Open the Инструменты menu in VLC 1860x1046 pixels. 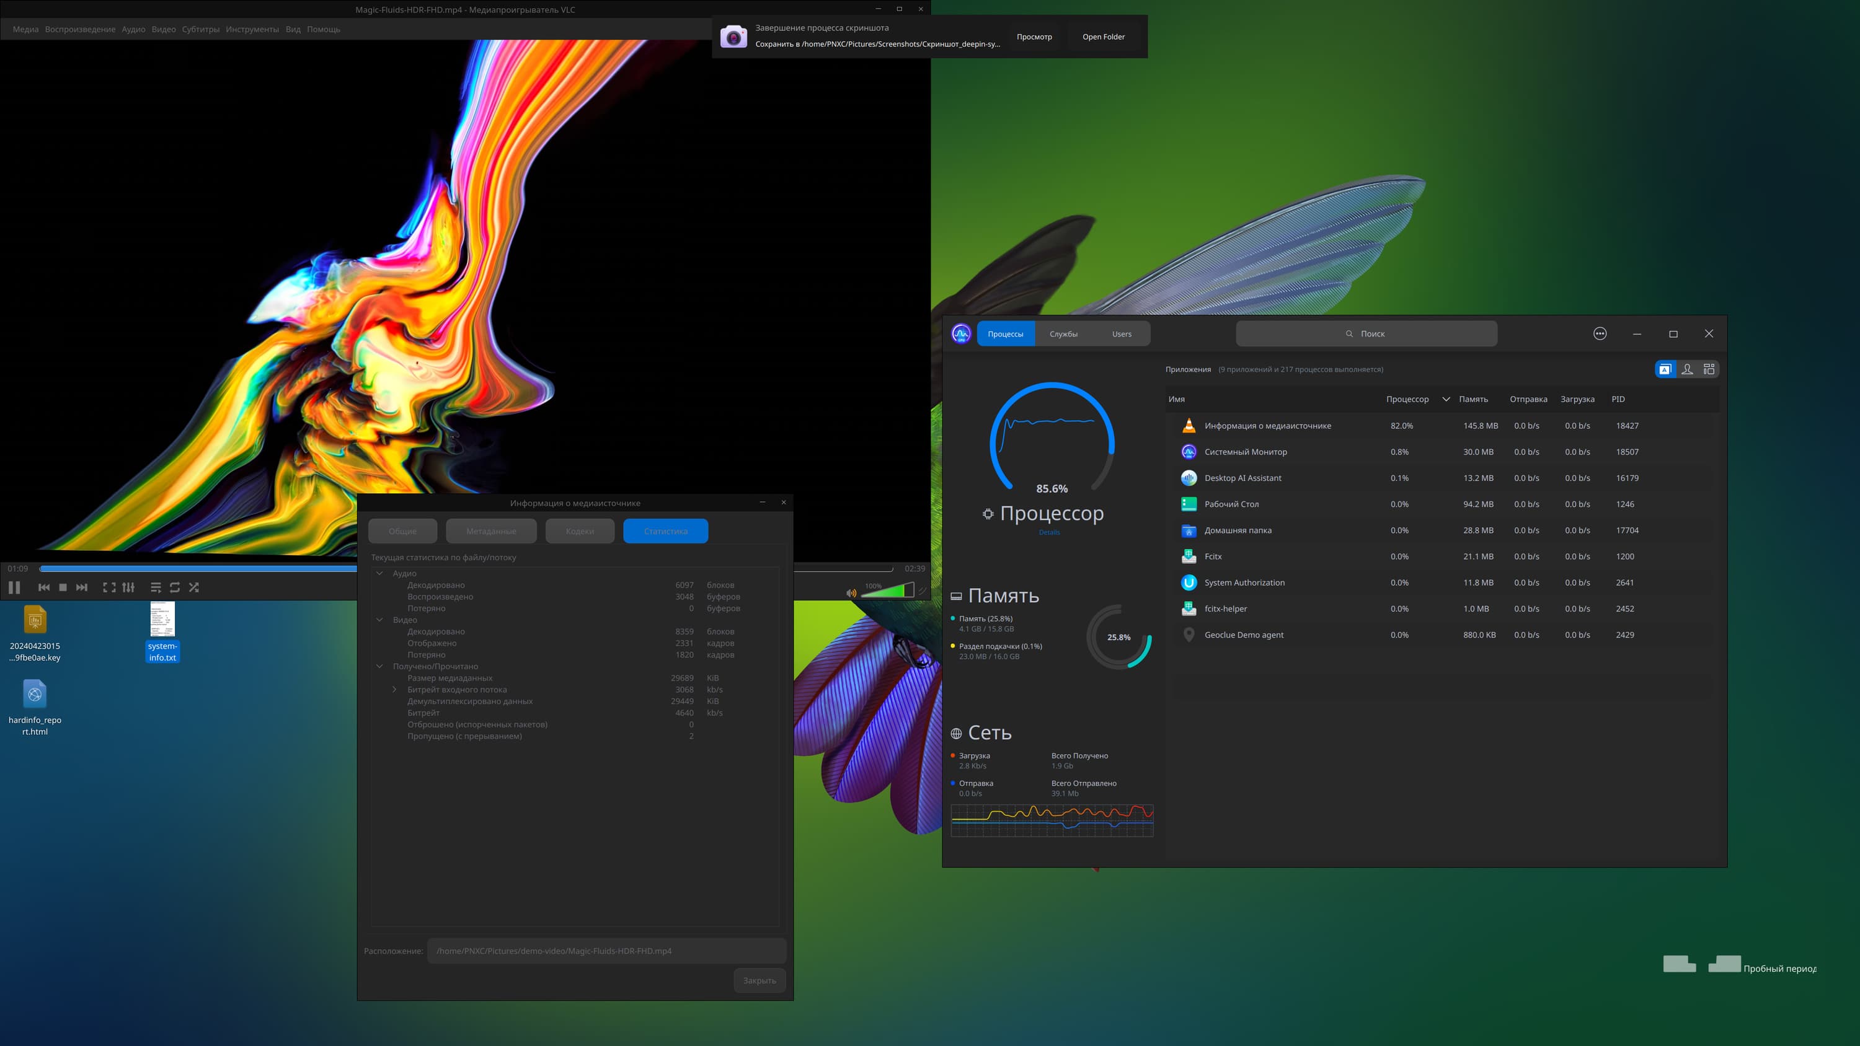[x=252, y=30]
